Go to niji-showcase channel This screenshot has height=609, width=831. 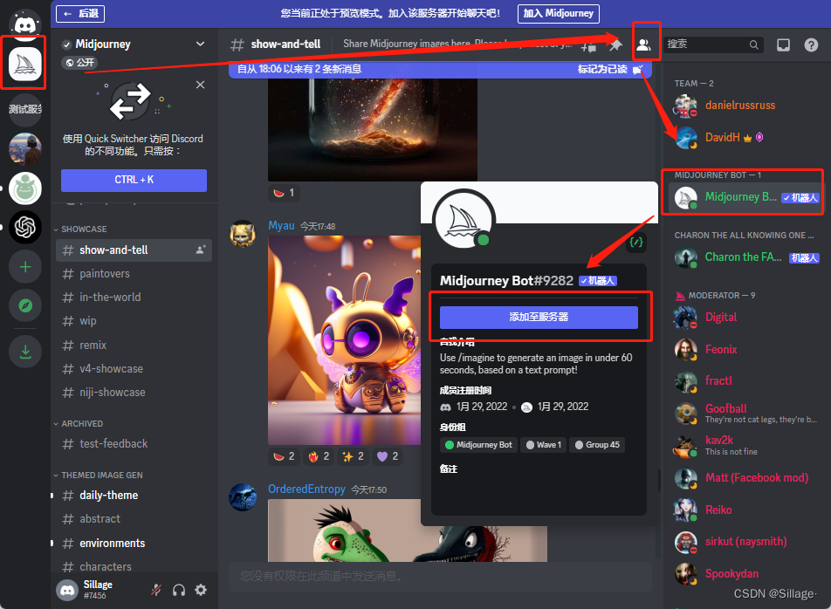click(134, 393)
